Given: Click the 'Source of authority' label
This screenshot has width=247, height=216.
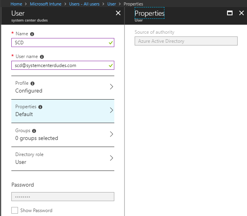Looking at the screenshot, I should click(154, 32).
